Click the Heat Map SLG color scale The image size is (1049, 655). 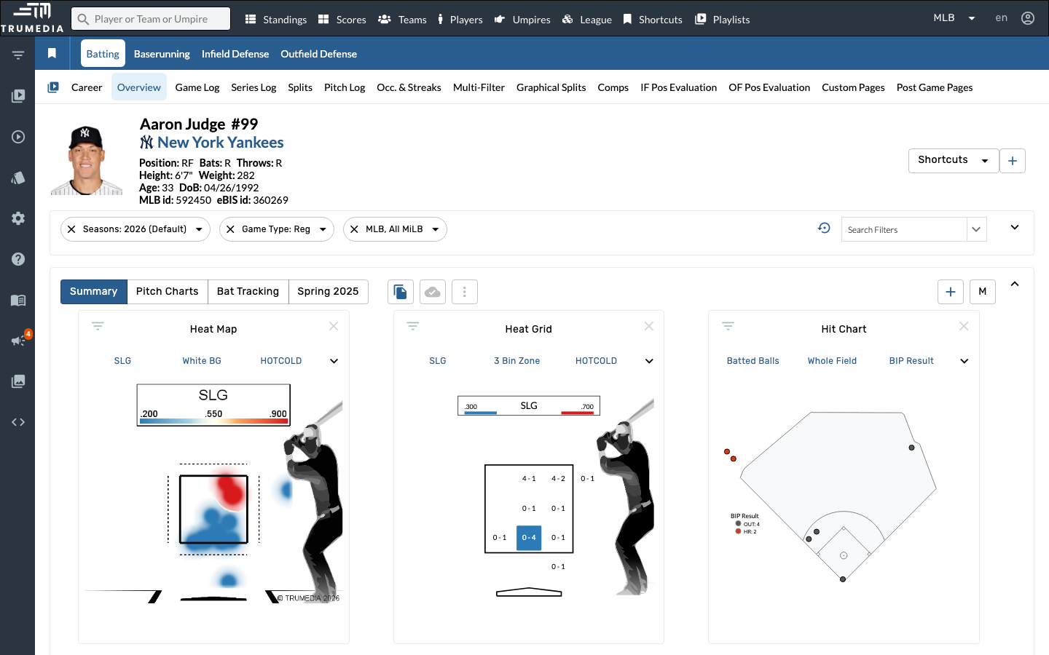coord(213,405)
